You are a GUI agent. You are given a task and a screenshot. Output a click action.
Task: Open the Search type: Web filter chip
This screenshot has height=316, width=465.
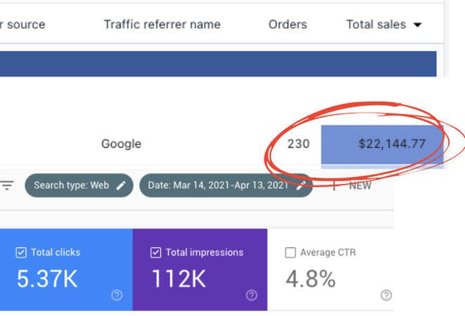(71, 185)
